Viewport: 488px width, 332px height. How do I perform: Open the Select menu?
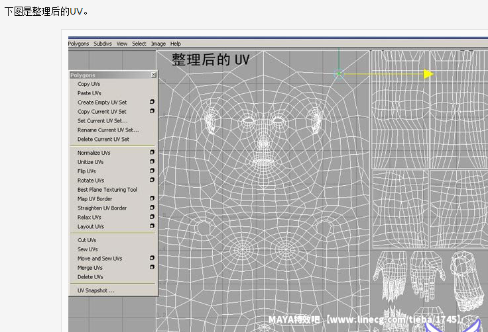click(139, 44)
